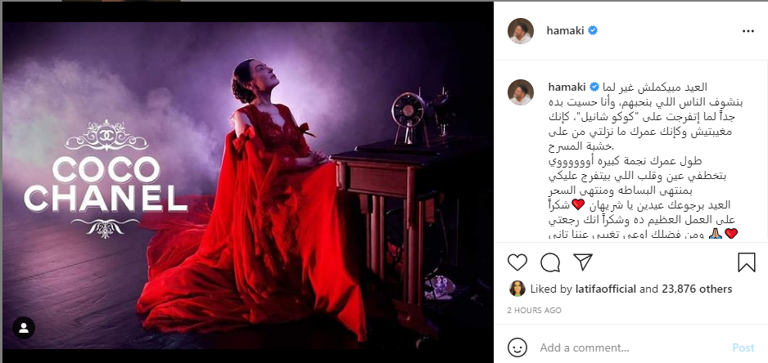Open hamaki username in post header
Image resolution: width=768 pixels, height=363 pixels.
click(565, 31)
